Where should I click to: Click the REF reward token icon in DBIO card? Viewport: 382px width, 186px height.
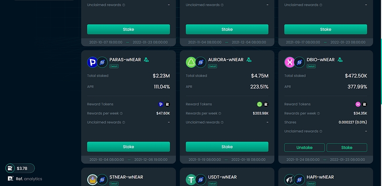point(365,104)
